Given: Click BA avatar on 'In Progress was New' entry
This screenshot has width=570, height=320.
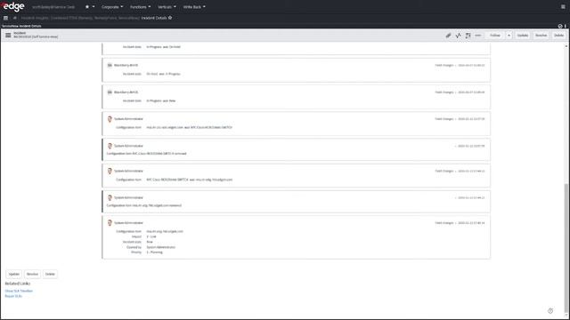Looking at the screenshot, I should (x=110, y=92).
